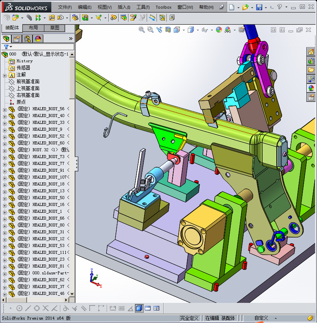Image resolution: width=317 pixels, height=323 pixels.
Task: Click the Interference Detection icon
Action: point(162,18)
